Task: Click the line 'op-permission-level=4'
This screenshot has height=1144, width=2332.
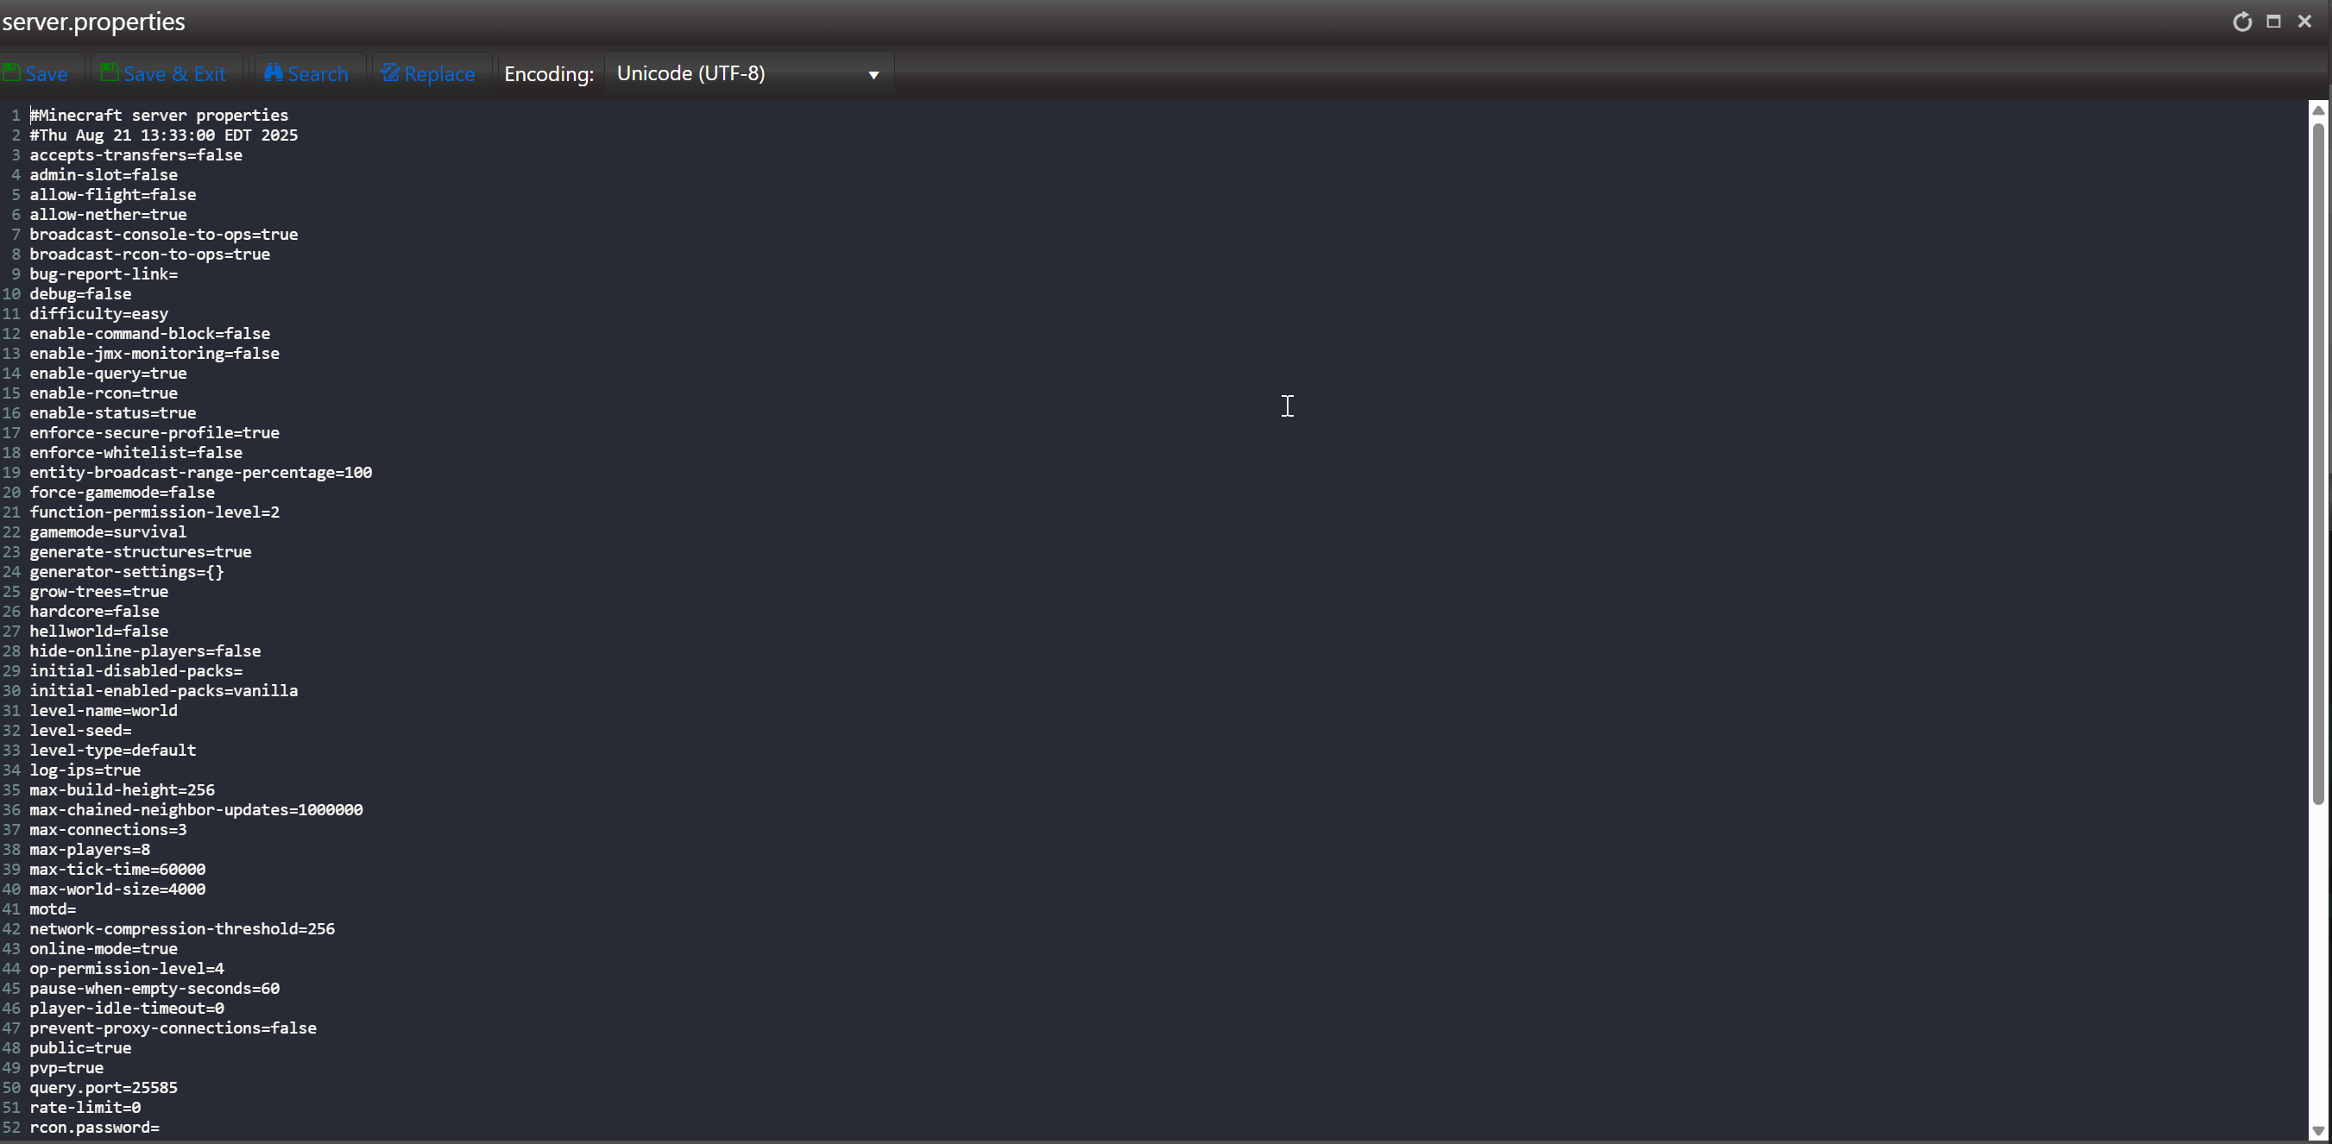Action: pyautogui.click(x=127, y=970)
